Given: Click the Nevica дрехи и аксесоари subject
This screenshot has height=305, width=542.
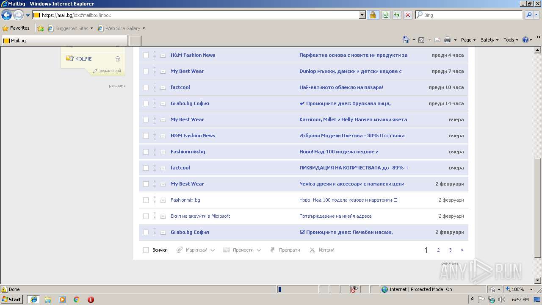Looking at the screenshot, I should (352, 184).
